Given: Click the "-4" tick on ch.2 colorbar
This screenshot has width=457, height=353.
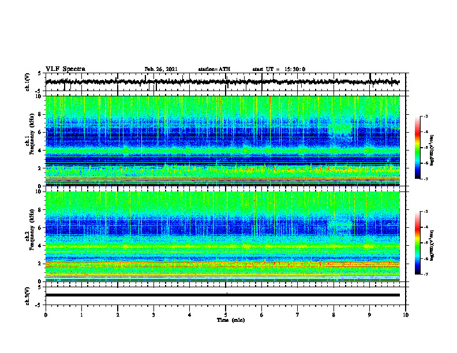Looking at the screenshot, I should tap(426, 227).
